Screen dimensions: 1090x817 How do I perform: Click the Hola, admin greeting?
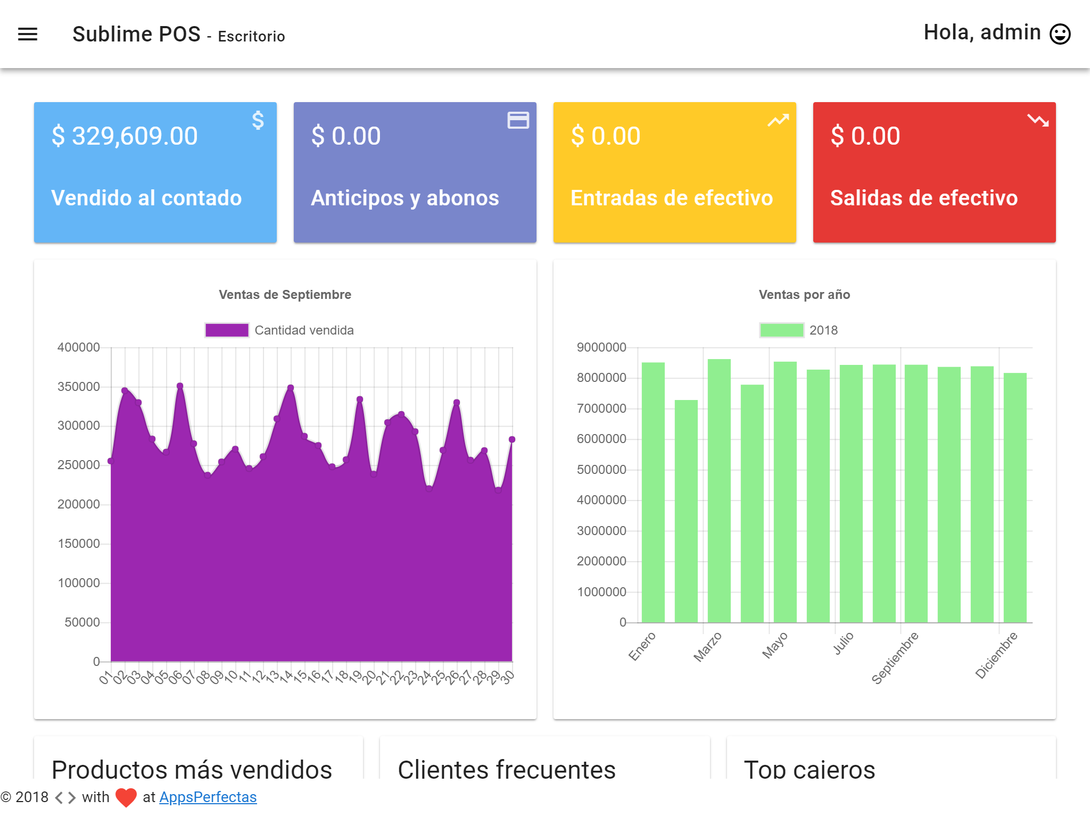tap(982, 33)
